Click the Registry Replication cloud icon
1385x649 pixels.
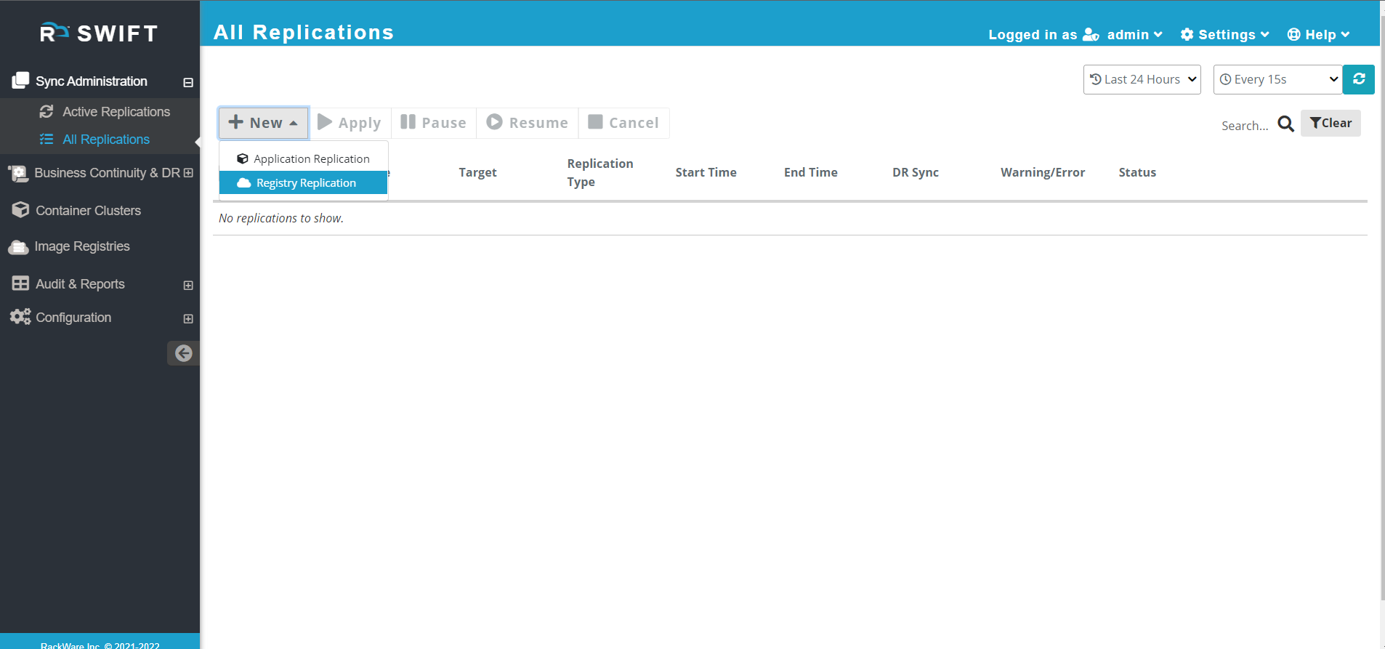pyautogui.click(x=244, y=183)
